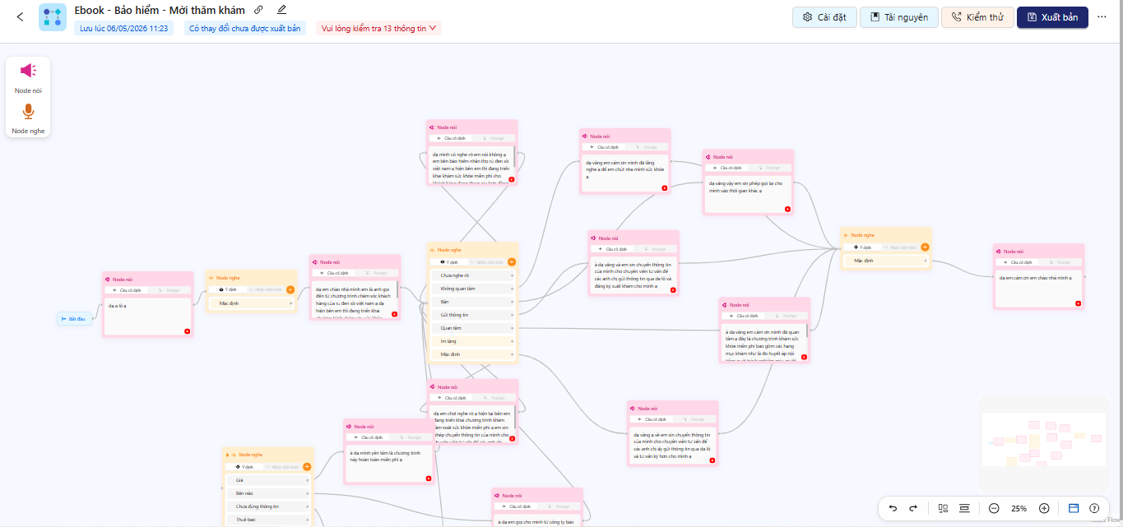
Task: Play audio of 'đã lắng nghe' node
Action: coord(665,188)
